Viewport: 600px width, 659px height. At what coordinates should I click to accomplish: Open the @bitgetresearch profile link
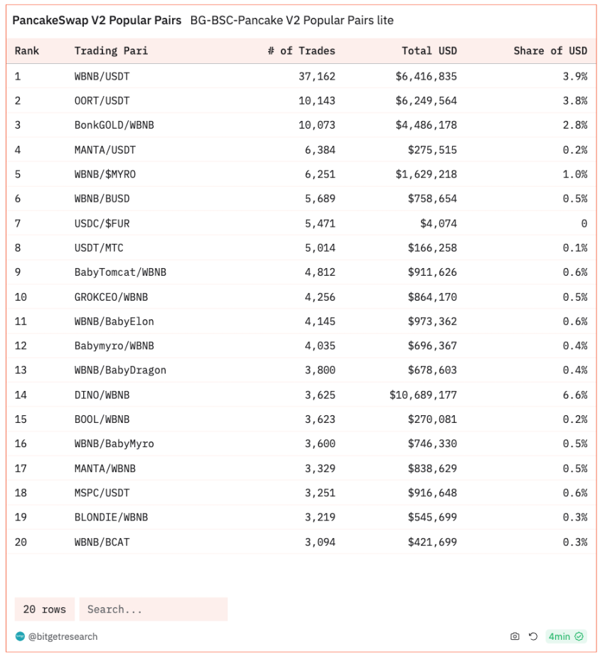pyautogui.click(x=63, y=636)
